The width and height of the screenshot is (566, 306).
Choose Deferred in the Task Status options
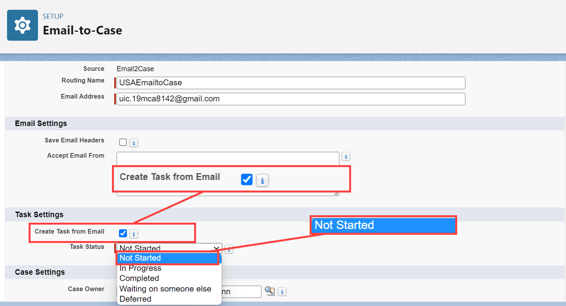coord(135,299)
